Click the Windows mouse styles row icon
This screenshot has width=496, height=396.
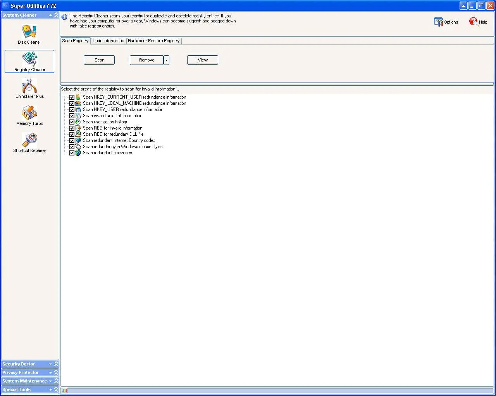click(x=78, y=147)
